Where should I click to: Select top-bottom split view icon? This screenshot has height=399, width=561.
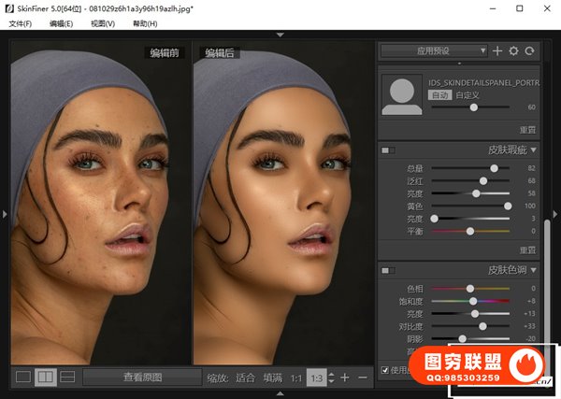tap(67, 378)
